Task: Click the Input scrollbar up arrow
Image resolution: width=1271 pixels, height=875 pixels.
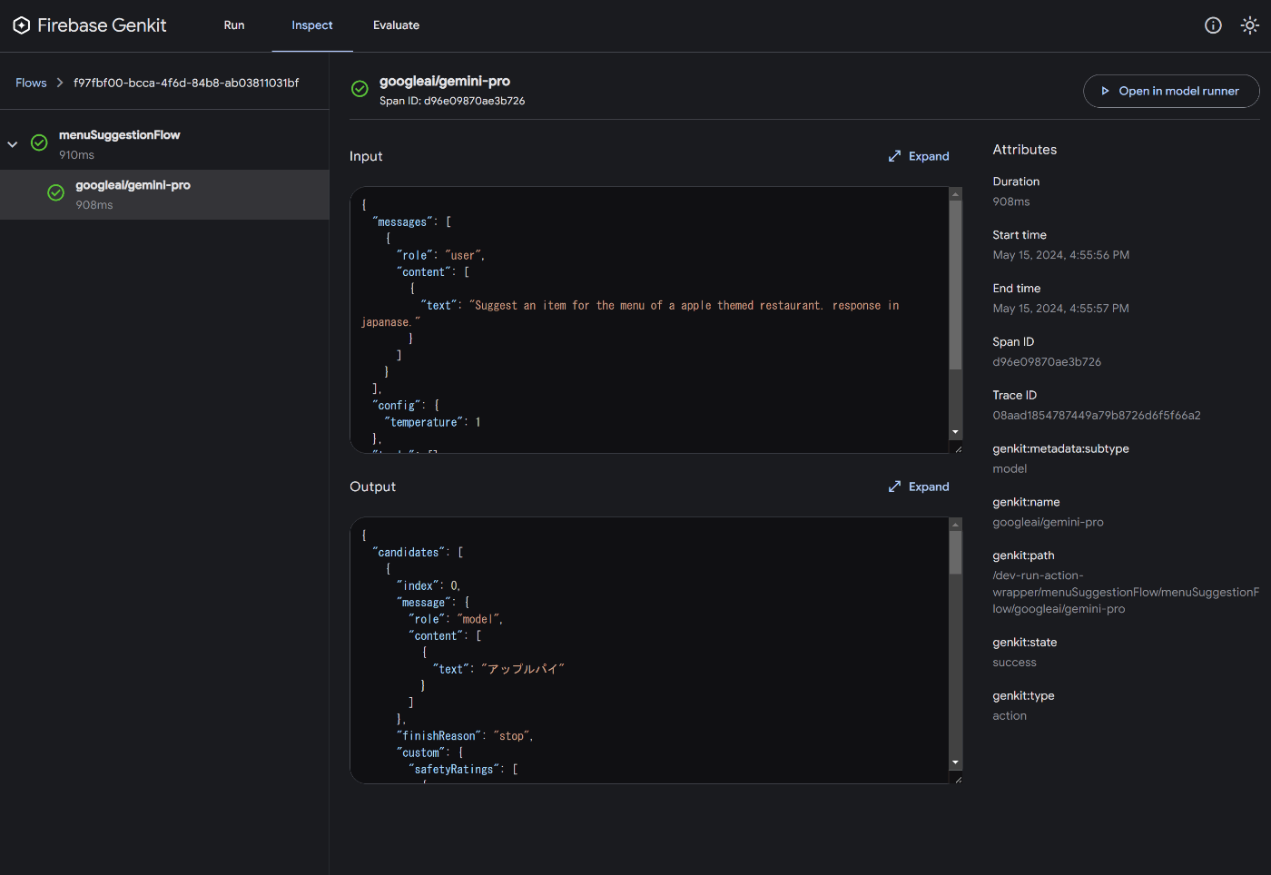Action: [x=955, y=193]
